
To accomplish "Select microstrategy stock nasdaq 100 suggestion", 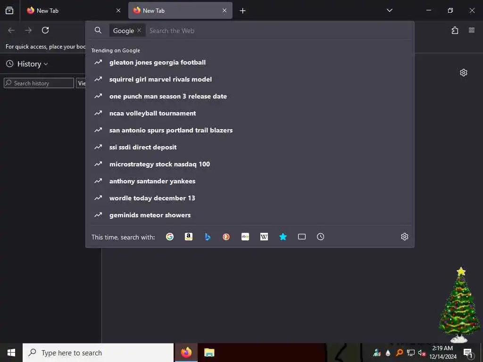I will tap(251, 164).
